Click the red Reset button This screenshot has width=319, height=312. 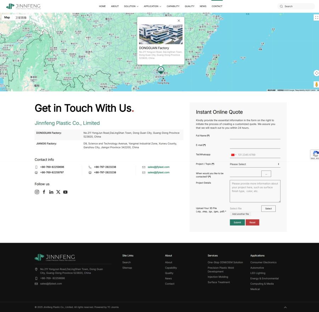pos(252,223)
